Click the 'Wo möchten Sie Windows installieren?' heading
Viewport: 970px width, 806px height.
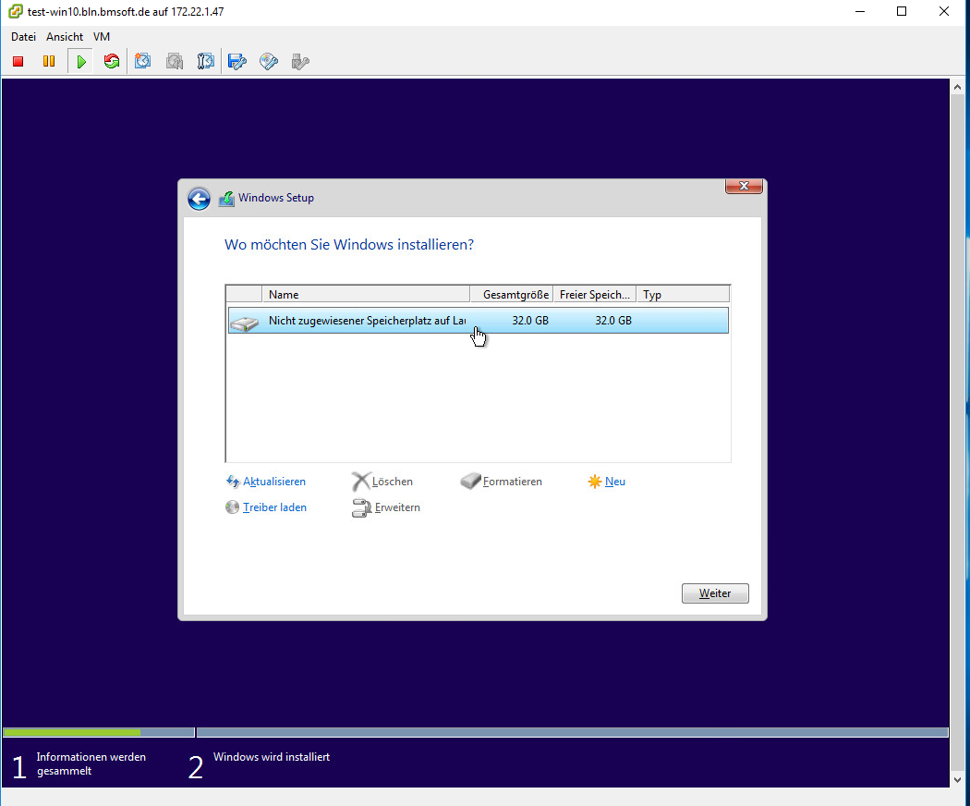pyautogui.click(x=349, y=245)
